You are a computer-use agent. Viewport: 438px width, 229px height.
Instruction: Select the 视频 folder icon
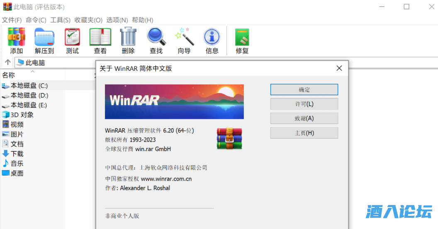tap(5, 124)
